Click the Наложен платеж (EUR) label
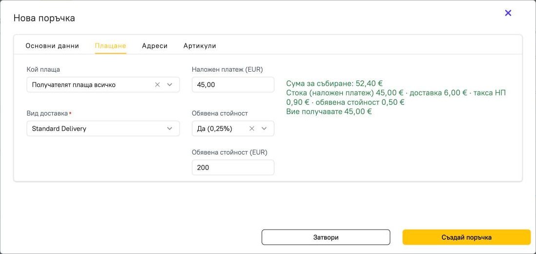Viewport: 536px width, 254px height. [227, 69]
